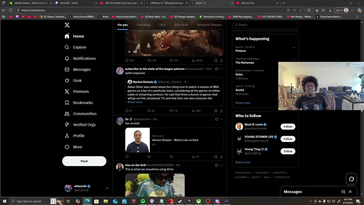Open Privacy Policy link
The image size is (364, 205).
click(x=262, y=173)
